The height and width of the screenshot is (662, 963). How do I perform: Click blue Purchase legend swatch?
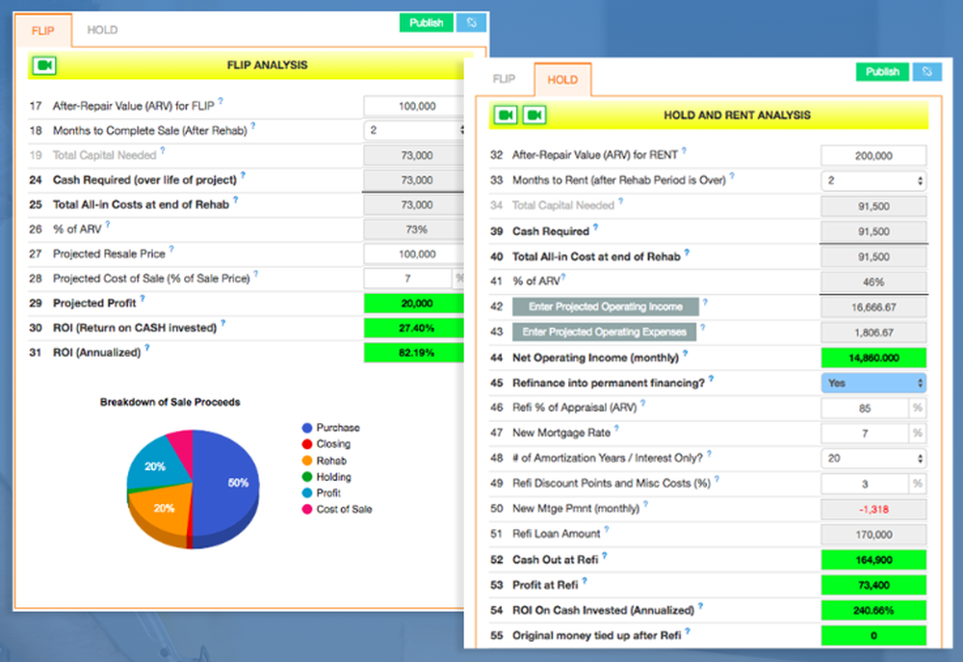pyautogui.click(x=307, y=428)
